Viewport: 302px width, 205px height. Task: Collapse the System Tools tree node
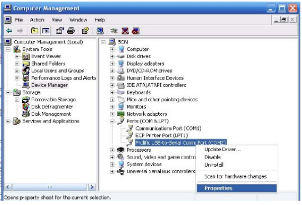click(x=8, y=49)
